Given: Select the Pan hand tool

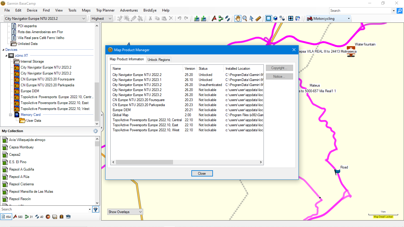Looking at the screenshot, I should coord(238,18).
